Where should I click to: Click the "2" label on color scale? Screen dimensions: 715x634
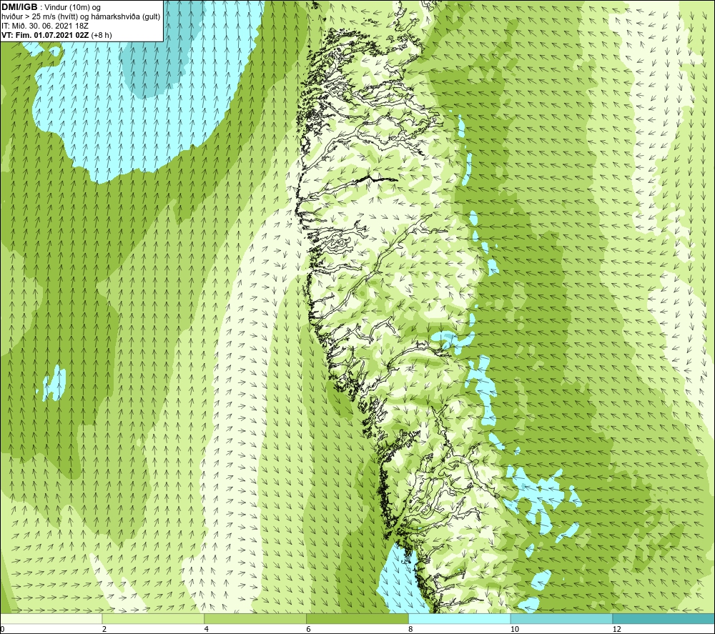click(104, 629)
